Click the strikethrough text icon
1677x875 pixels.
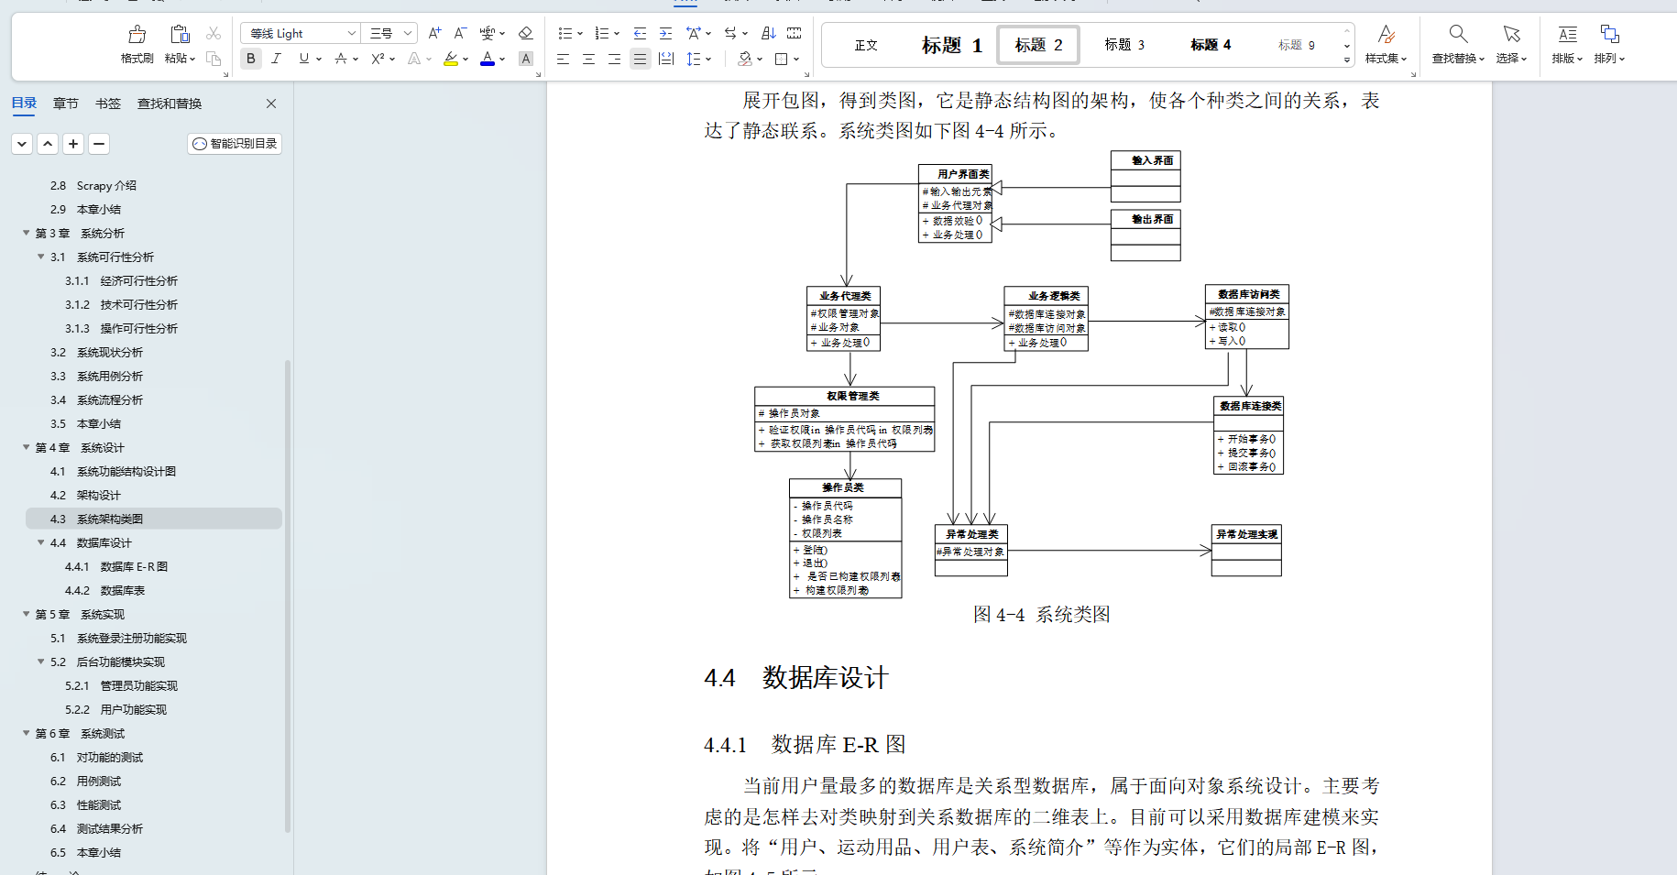(341, 59)
